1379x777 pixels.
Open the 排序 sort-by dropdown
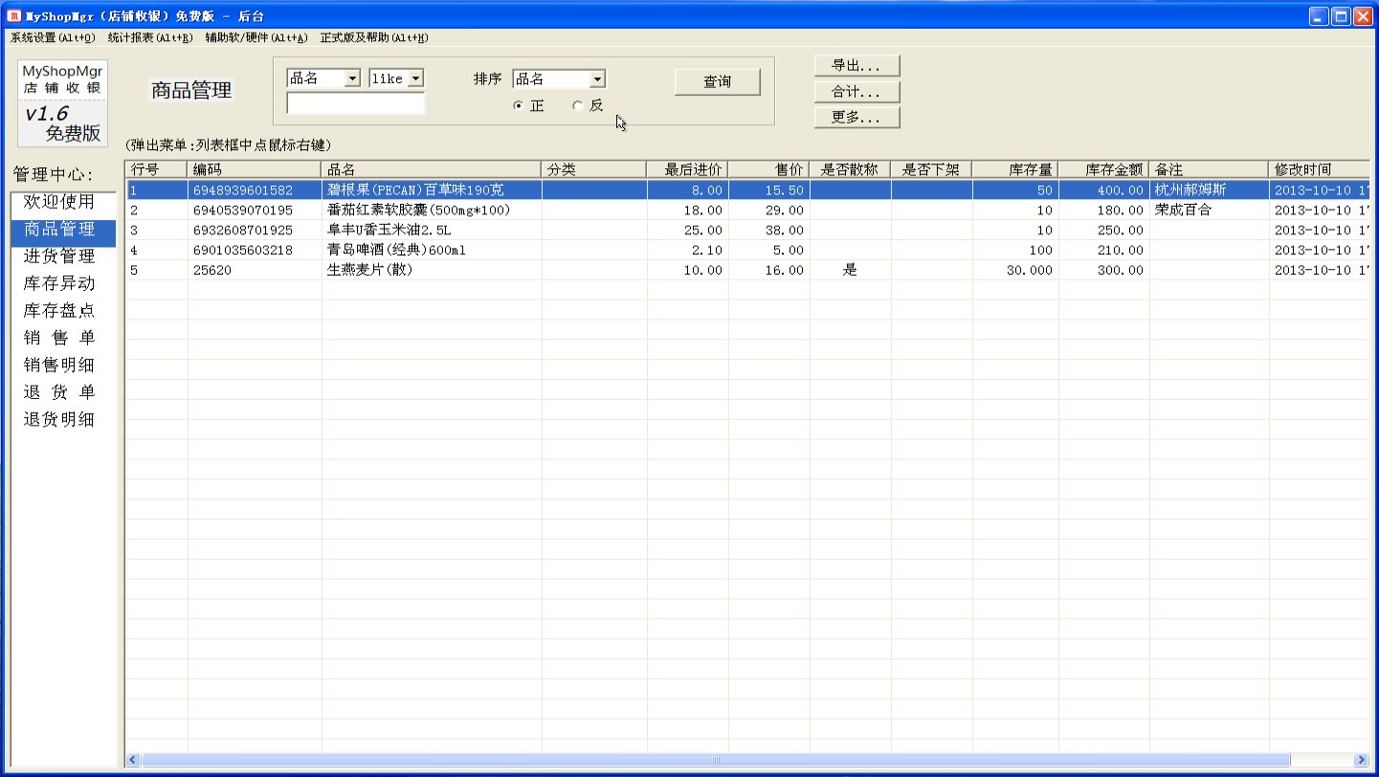(x=597, y=78)
